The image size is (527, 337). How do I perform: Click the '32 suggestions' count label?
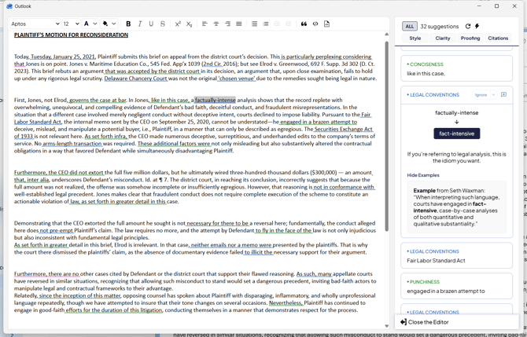[x=439, y=26]
